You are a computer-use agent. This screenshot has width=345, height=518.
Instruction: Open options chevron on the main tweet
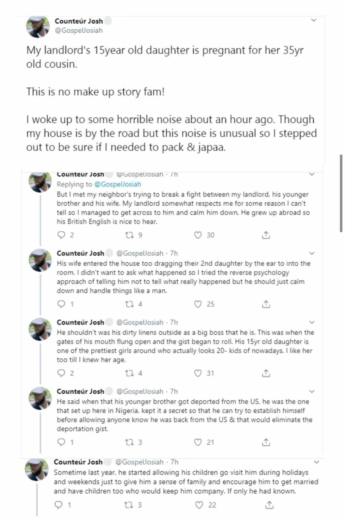click(x=314, y=20)
